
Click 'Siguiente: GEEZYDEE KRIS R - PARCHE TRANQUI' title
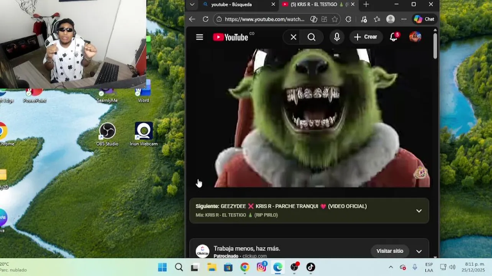(x=281, y=206)
